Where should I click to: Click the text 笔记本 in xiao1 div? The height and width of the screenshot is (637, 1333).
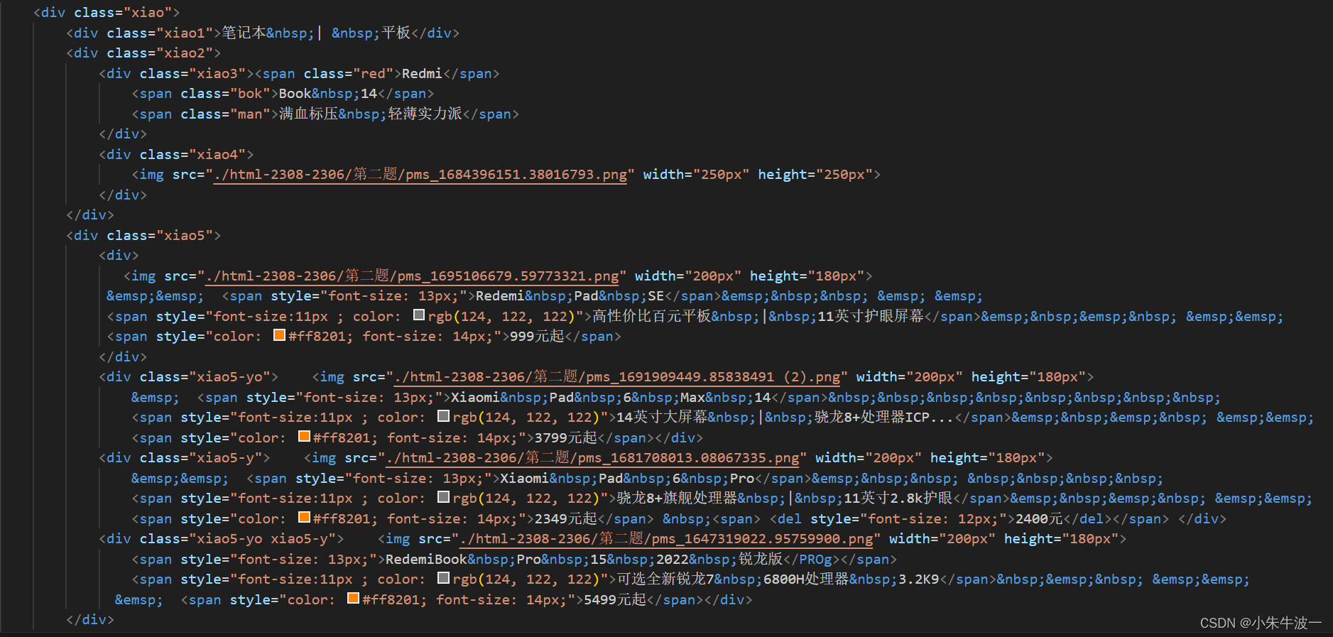coord(244,33)
